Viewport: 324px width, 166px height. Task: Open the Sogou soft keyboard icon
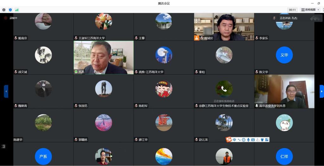253,140
